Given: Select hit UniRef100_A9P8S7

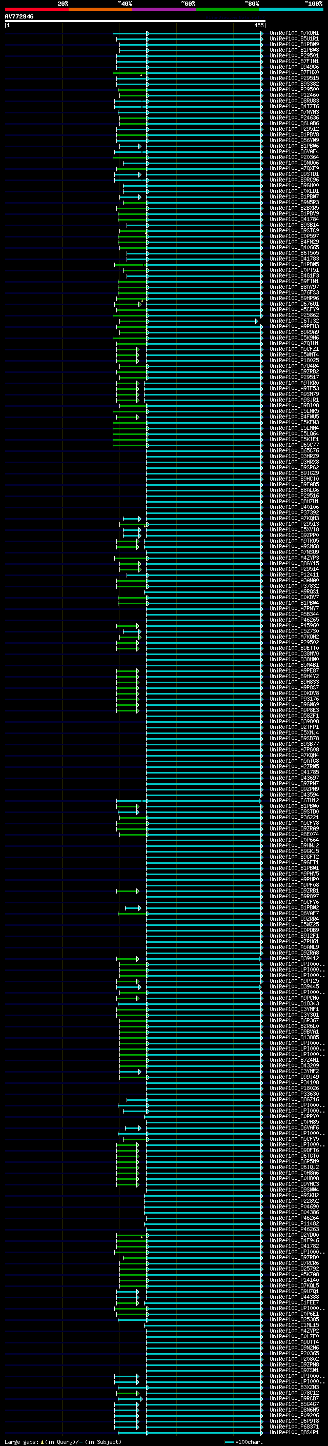Looking at the screenshot, I should point(294,687).
